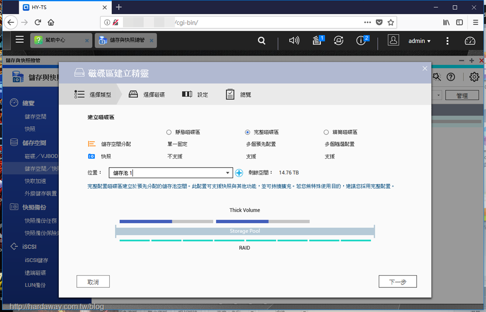Click the 取消 button
Image resolution: width=486 pixels, height=312 pixels.
point(93,282)
